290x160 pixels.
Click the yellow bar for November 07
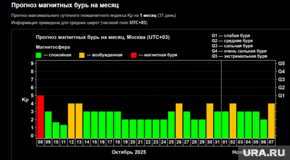(271, 120)
